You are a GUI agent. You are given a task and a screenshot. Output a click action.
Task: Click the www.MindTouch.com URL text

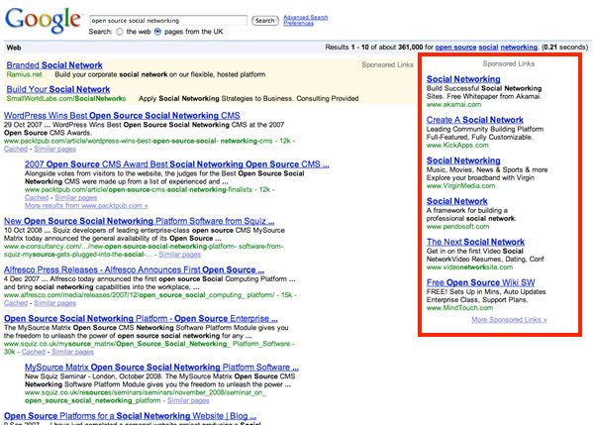point(460,308)
